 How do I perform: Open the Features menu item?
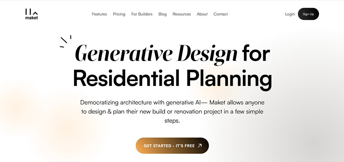(99, 14)
